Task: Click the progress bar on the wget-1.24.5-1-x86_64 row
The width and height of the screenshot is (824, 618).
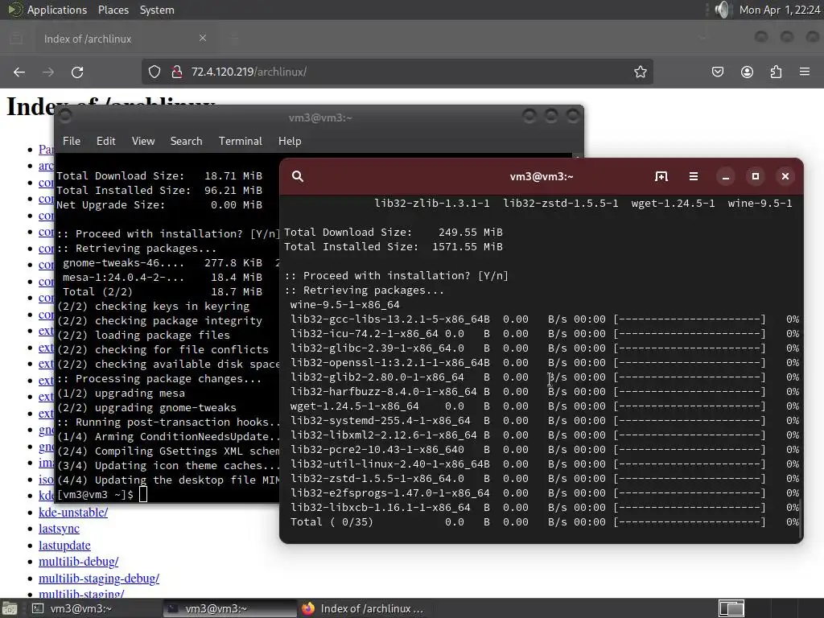Action: tap(689, 406)
